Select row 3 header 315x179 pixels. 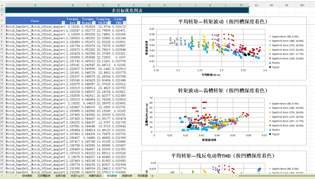point(2,20)
